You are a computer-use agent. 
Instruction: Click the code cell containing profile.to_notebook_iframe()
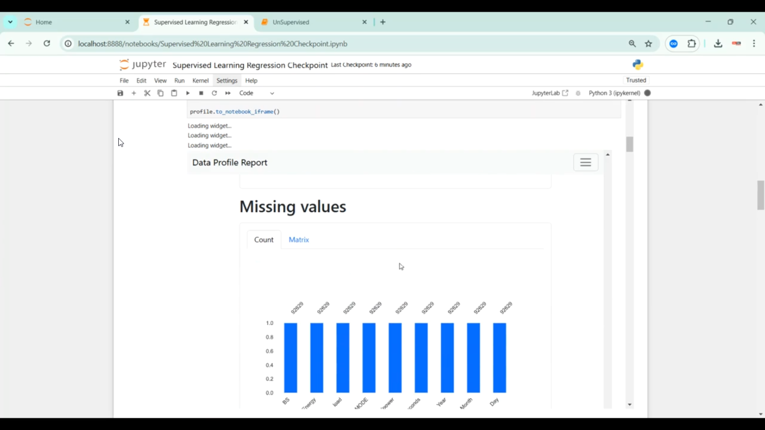pyautogui.click(x=404, y=110)
